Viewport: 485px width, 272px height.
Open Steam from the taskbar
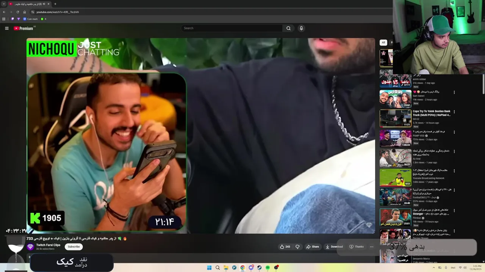point(259,267)
